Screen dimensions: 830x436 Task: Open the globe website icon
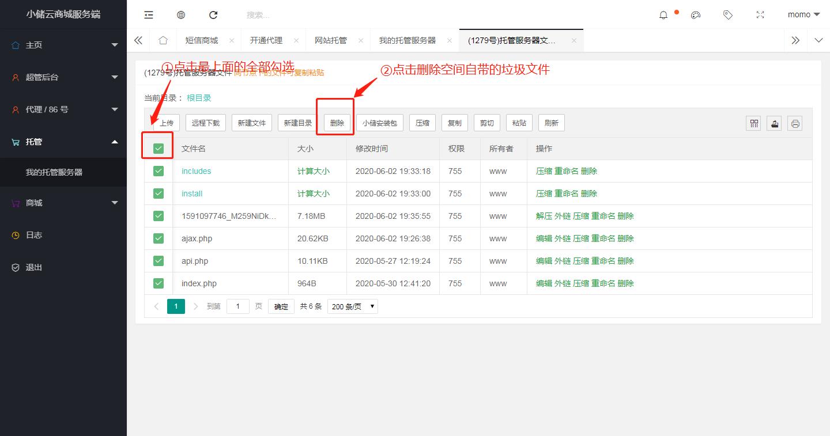(x=181, y=15)
